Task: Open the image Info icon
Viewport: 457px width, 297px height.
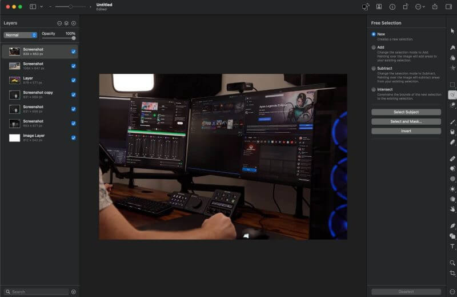Action: tap(392, 7)
